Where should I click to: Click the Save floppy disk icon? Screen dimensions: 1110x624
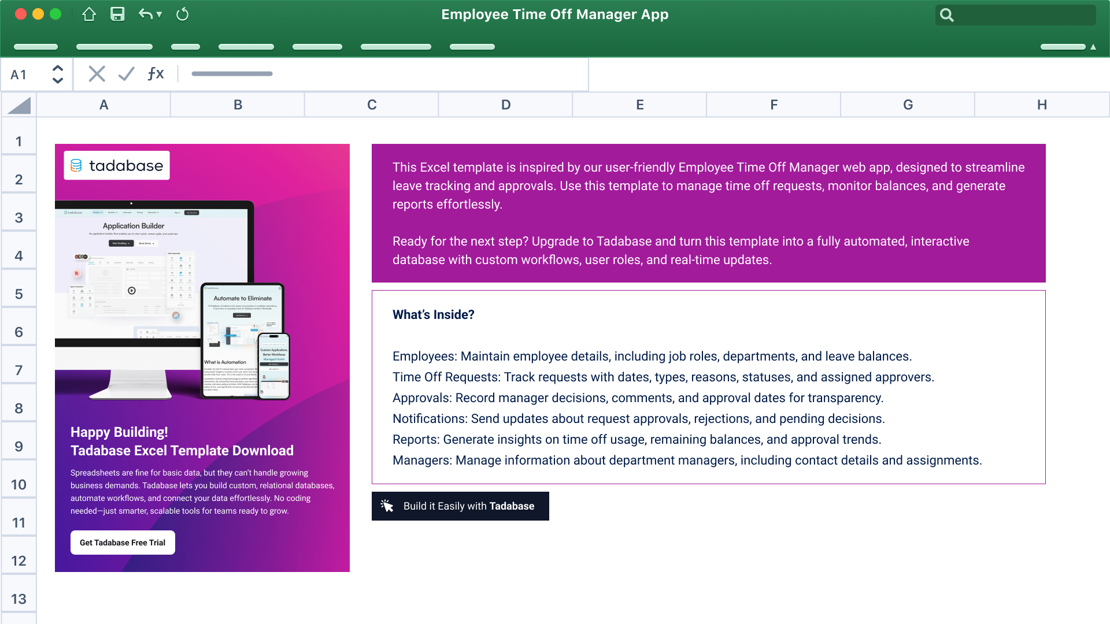coord(118,14)
